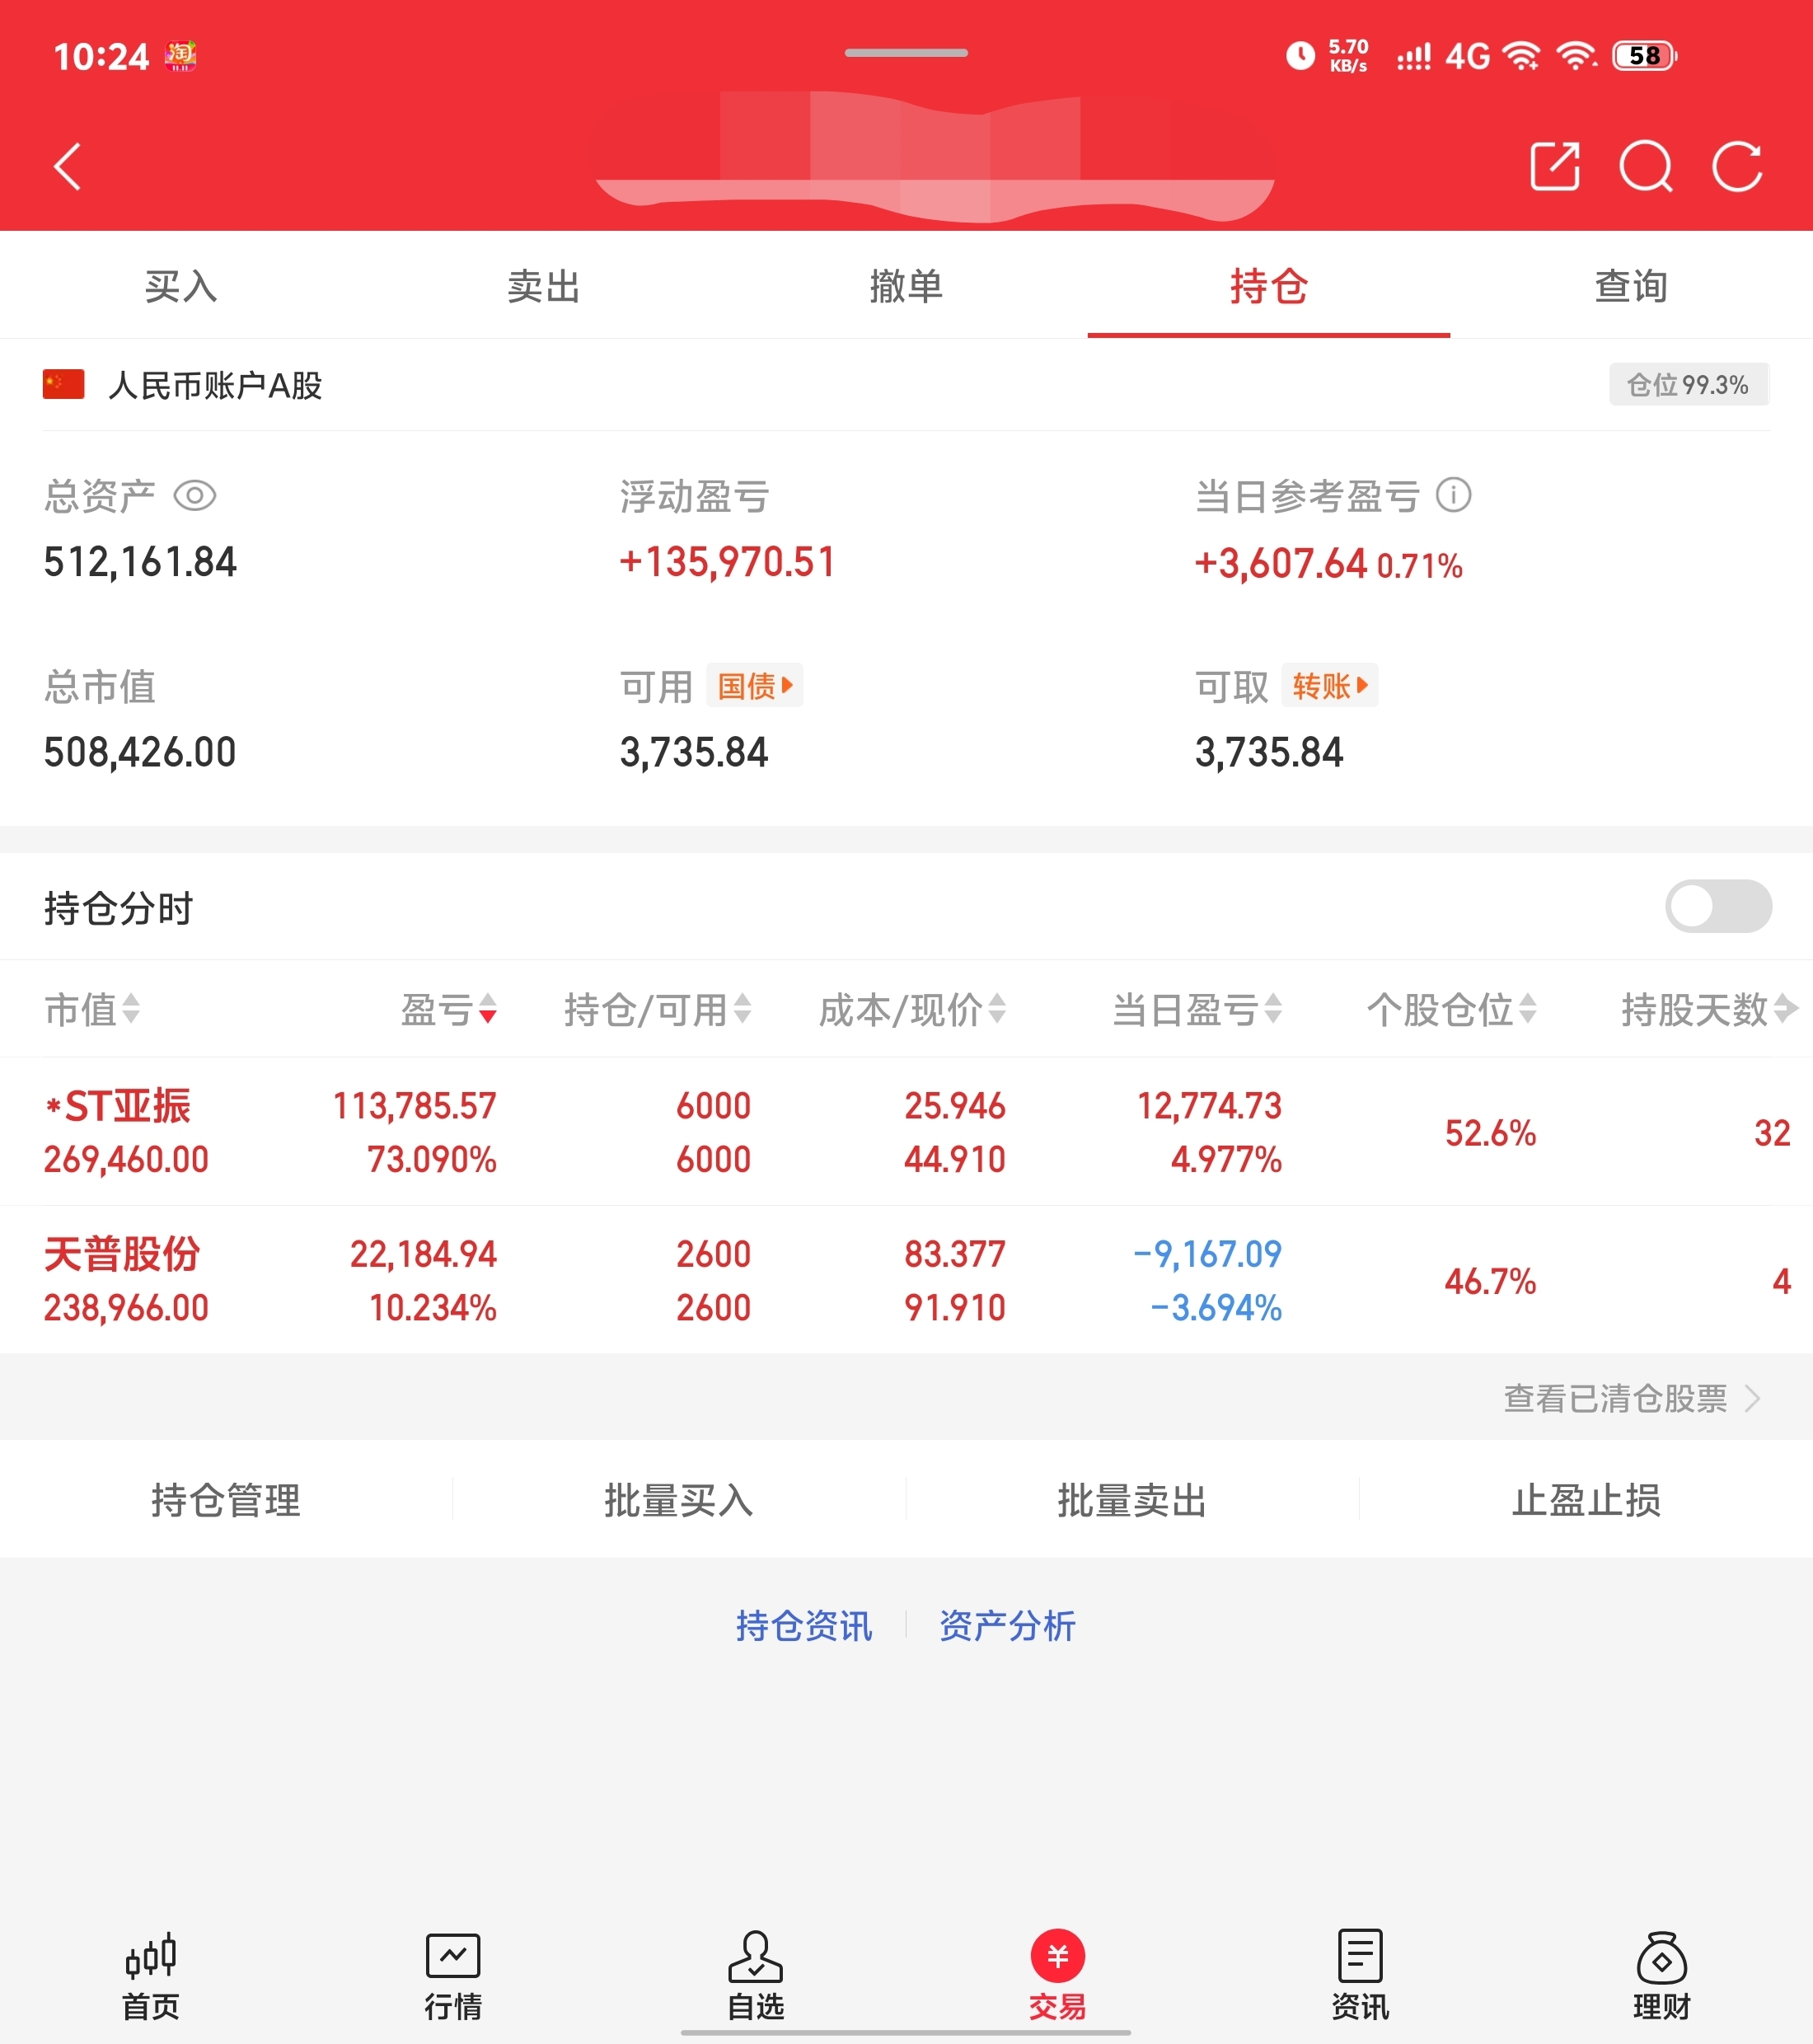
Task: Switch to 撤单 tab
Action: pos(906,287)
